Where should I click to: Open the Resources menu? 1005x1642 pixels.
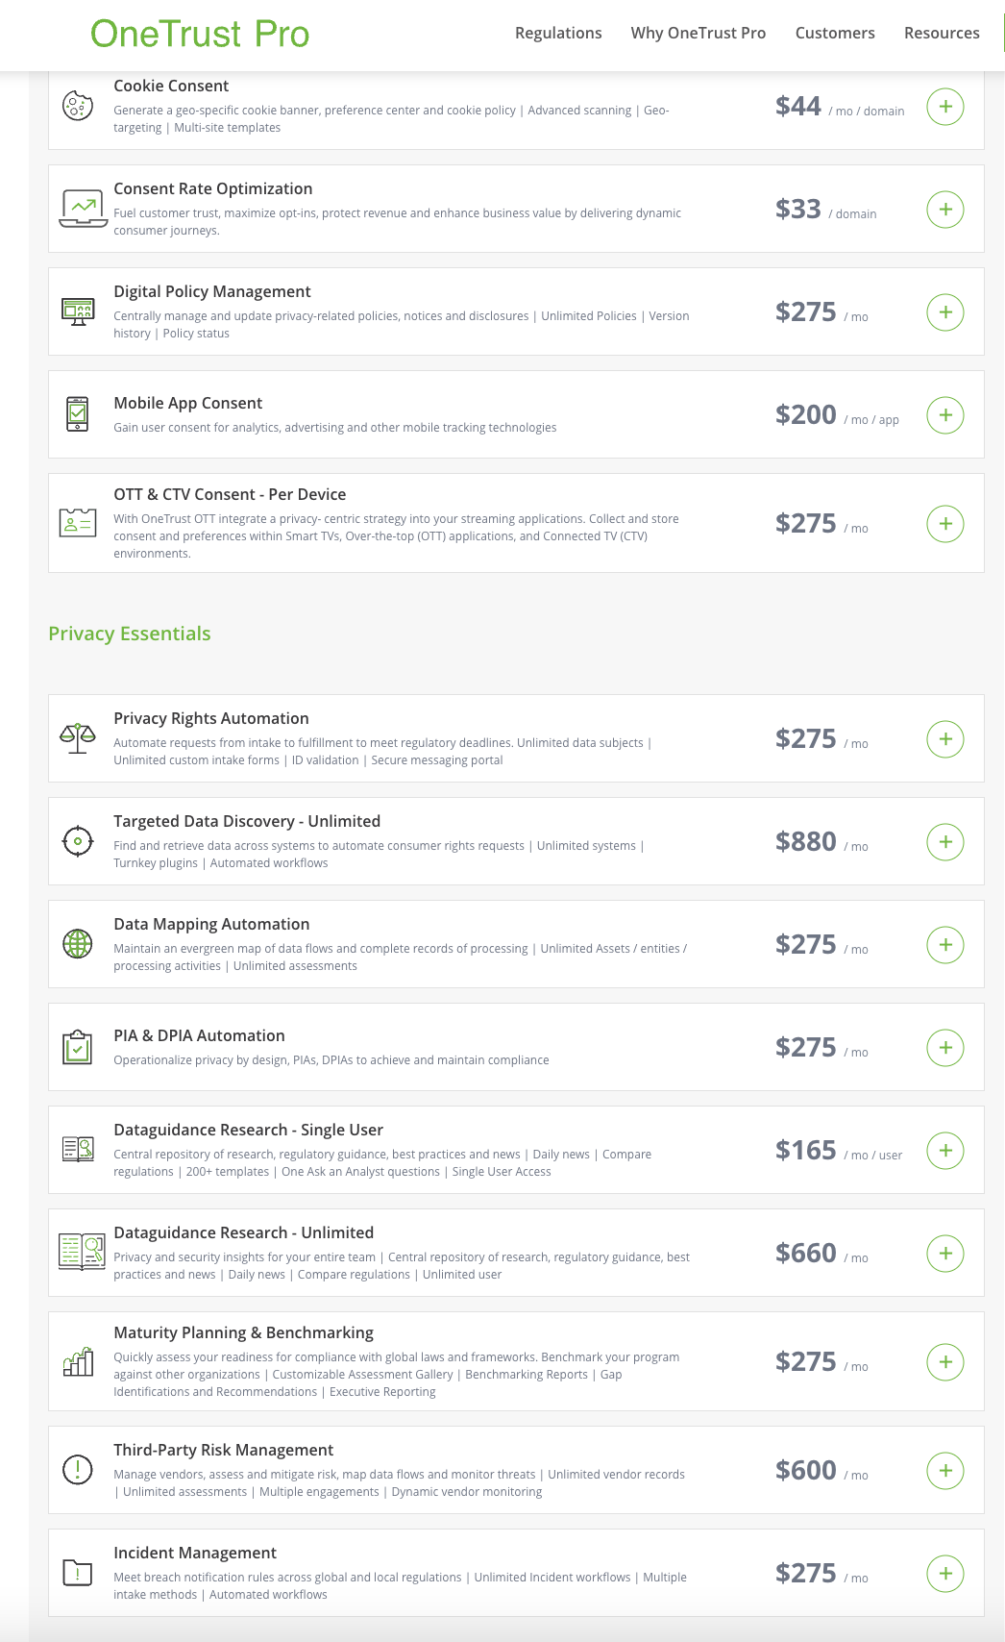pos(942,32)
